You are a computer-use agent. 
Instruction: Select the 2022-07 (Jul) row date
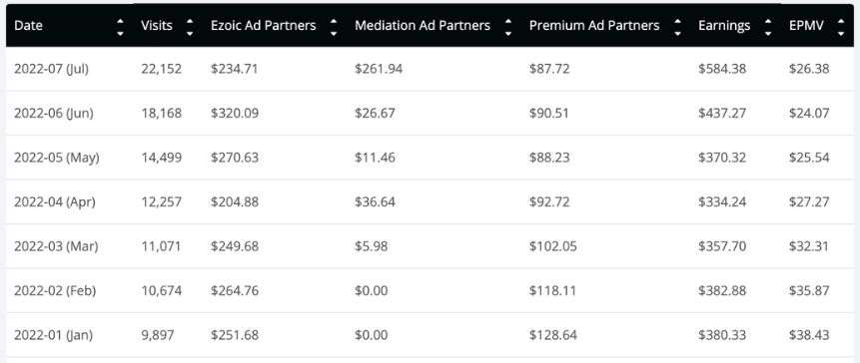coord(51,69)
